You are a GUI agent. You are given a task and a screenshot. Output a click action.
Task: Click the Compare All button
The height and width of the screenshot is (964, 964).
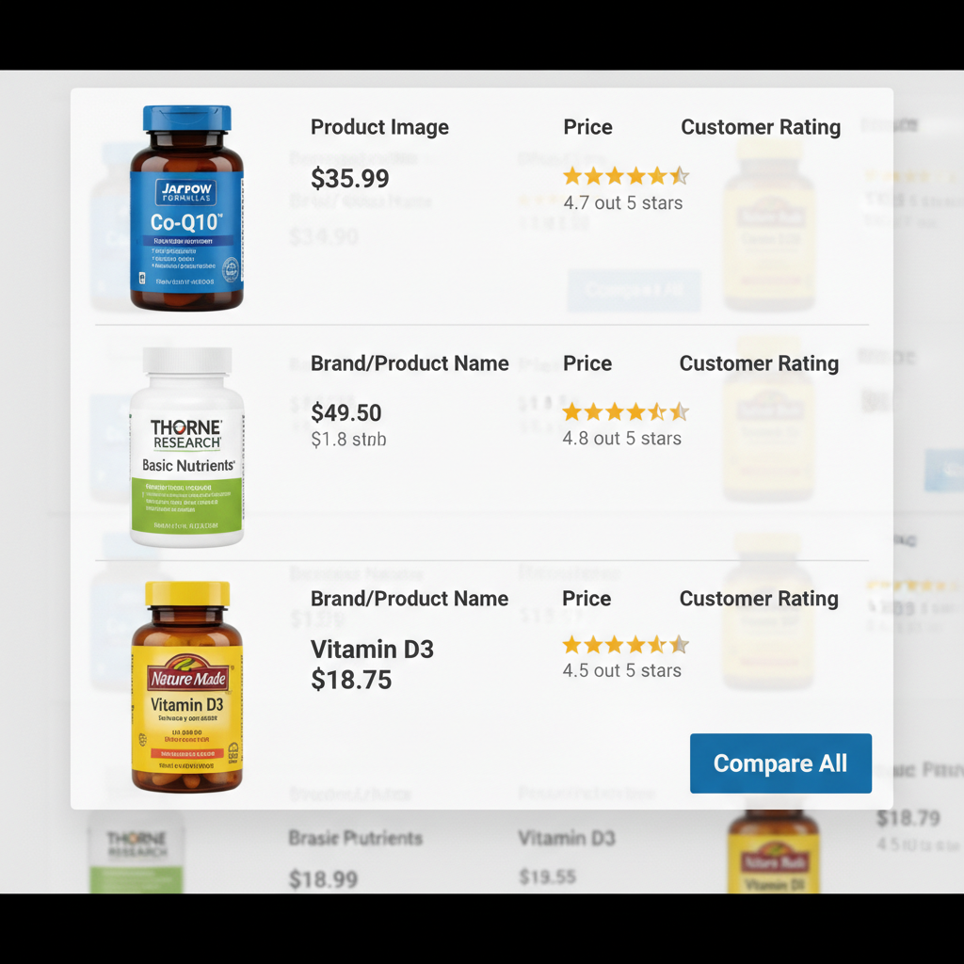coord(780,763)
